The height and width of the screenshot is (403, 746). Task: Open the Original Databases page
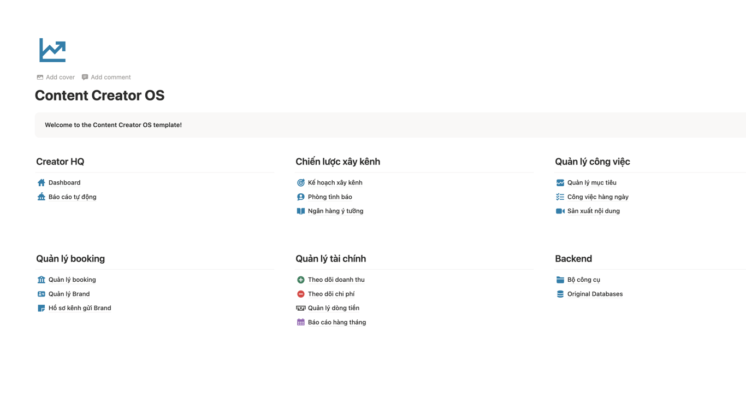595,294
